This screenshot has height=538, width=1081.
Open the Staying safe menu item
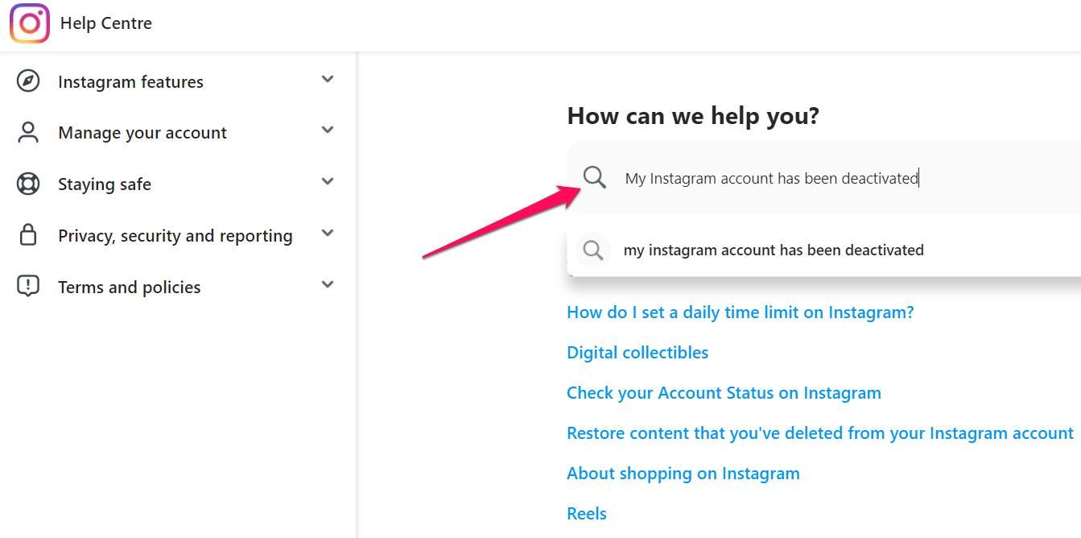click(x=105, y=184)
